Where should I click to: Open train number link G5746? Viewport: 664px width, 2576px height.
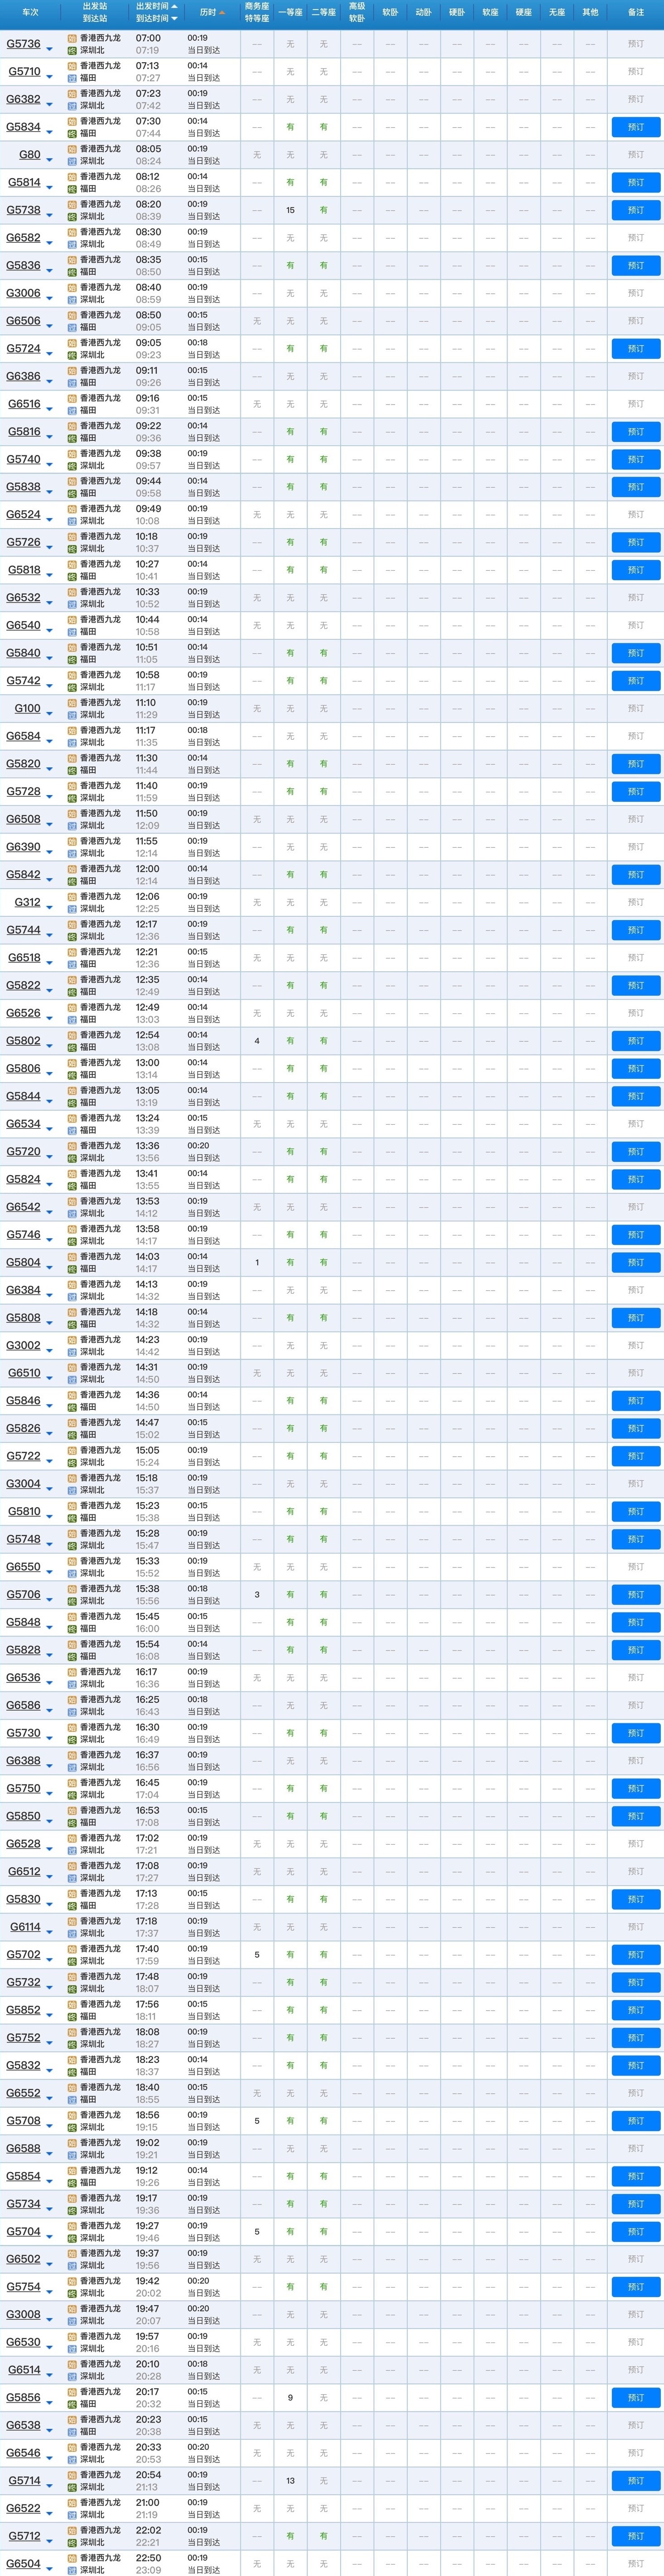[24, 1235]
